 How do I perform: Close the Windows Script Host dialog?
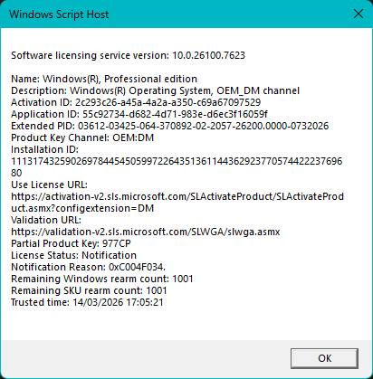pyautogui.click(x=359, y=14)
